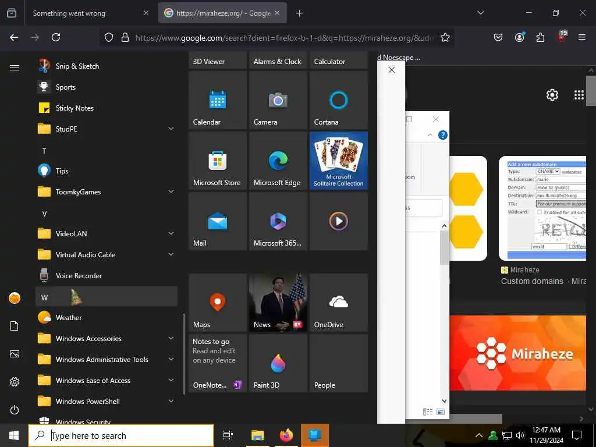This screenshot has width=596, height=447.
Task: Launch the Camera tile
Action: click(278, 100)
